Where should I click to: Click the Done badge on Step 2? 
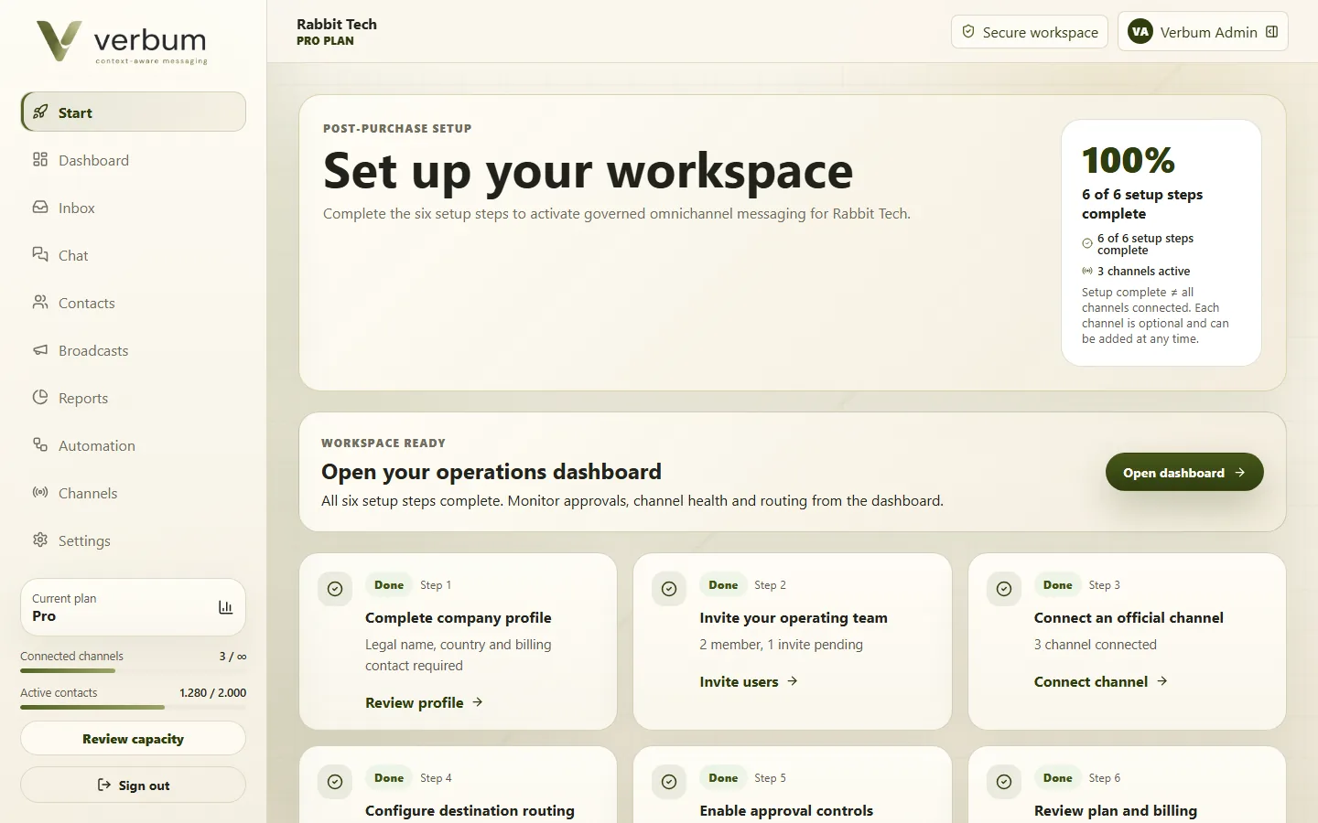point(723,585)
